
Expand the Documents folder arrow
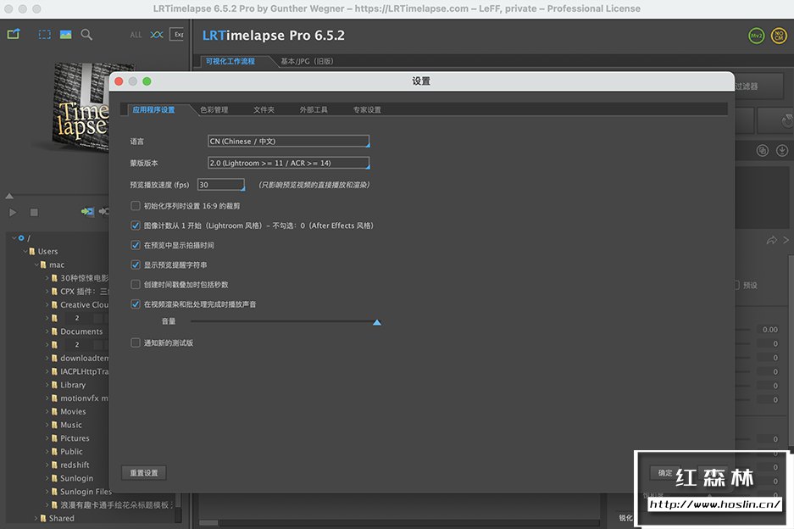[x=47, y=331]
